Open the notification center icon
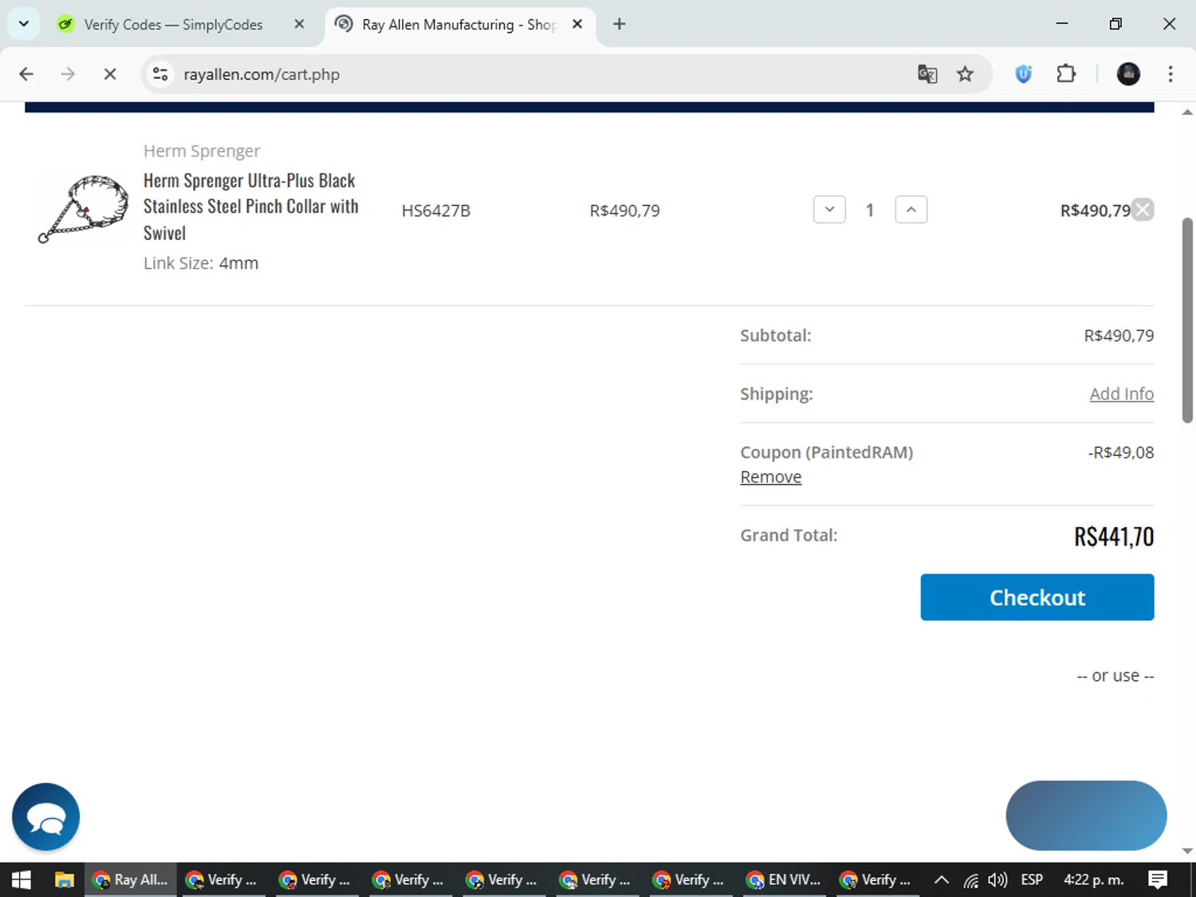This screenshot has height=897, width=1196. 1158,879
